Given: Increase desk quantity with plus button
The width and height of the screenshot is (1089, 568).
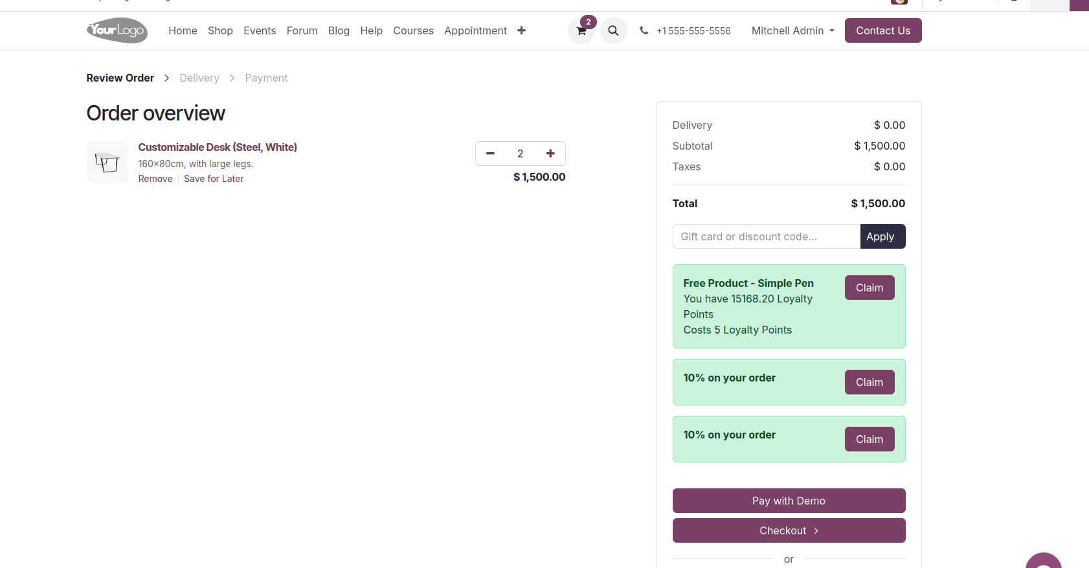Looking at the screenshot, I should click(x=550, y=153).
